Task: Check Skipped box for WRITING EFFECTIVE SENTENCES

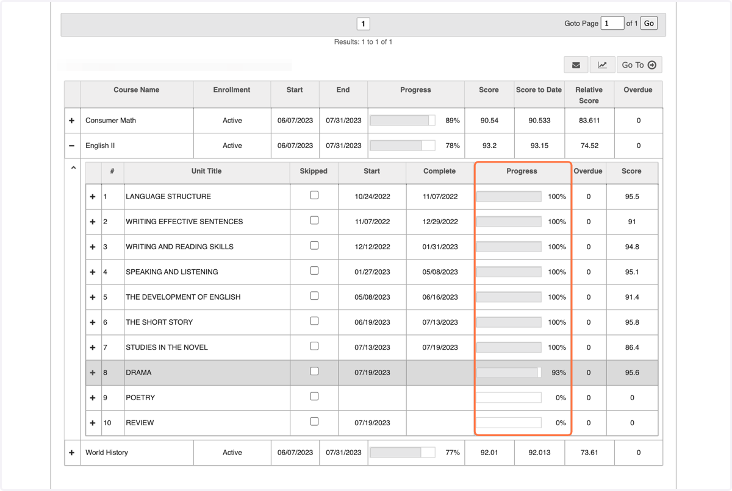Action: pyautogui.click(x=314, y=221)
